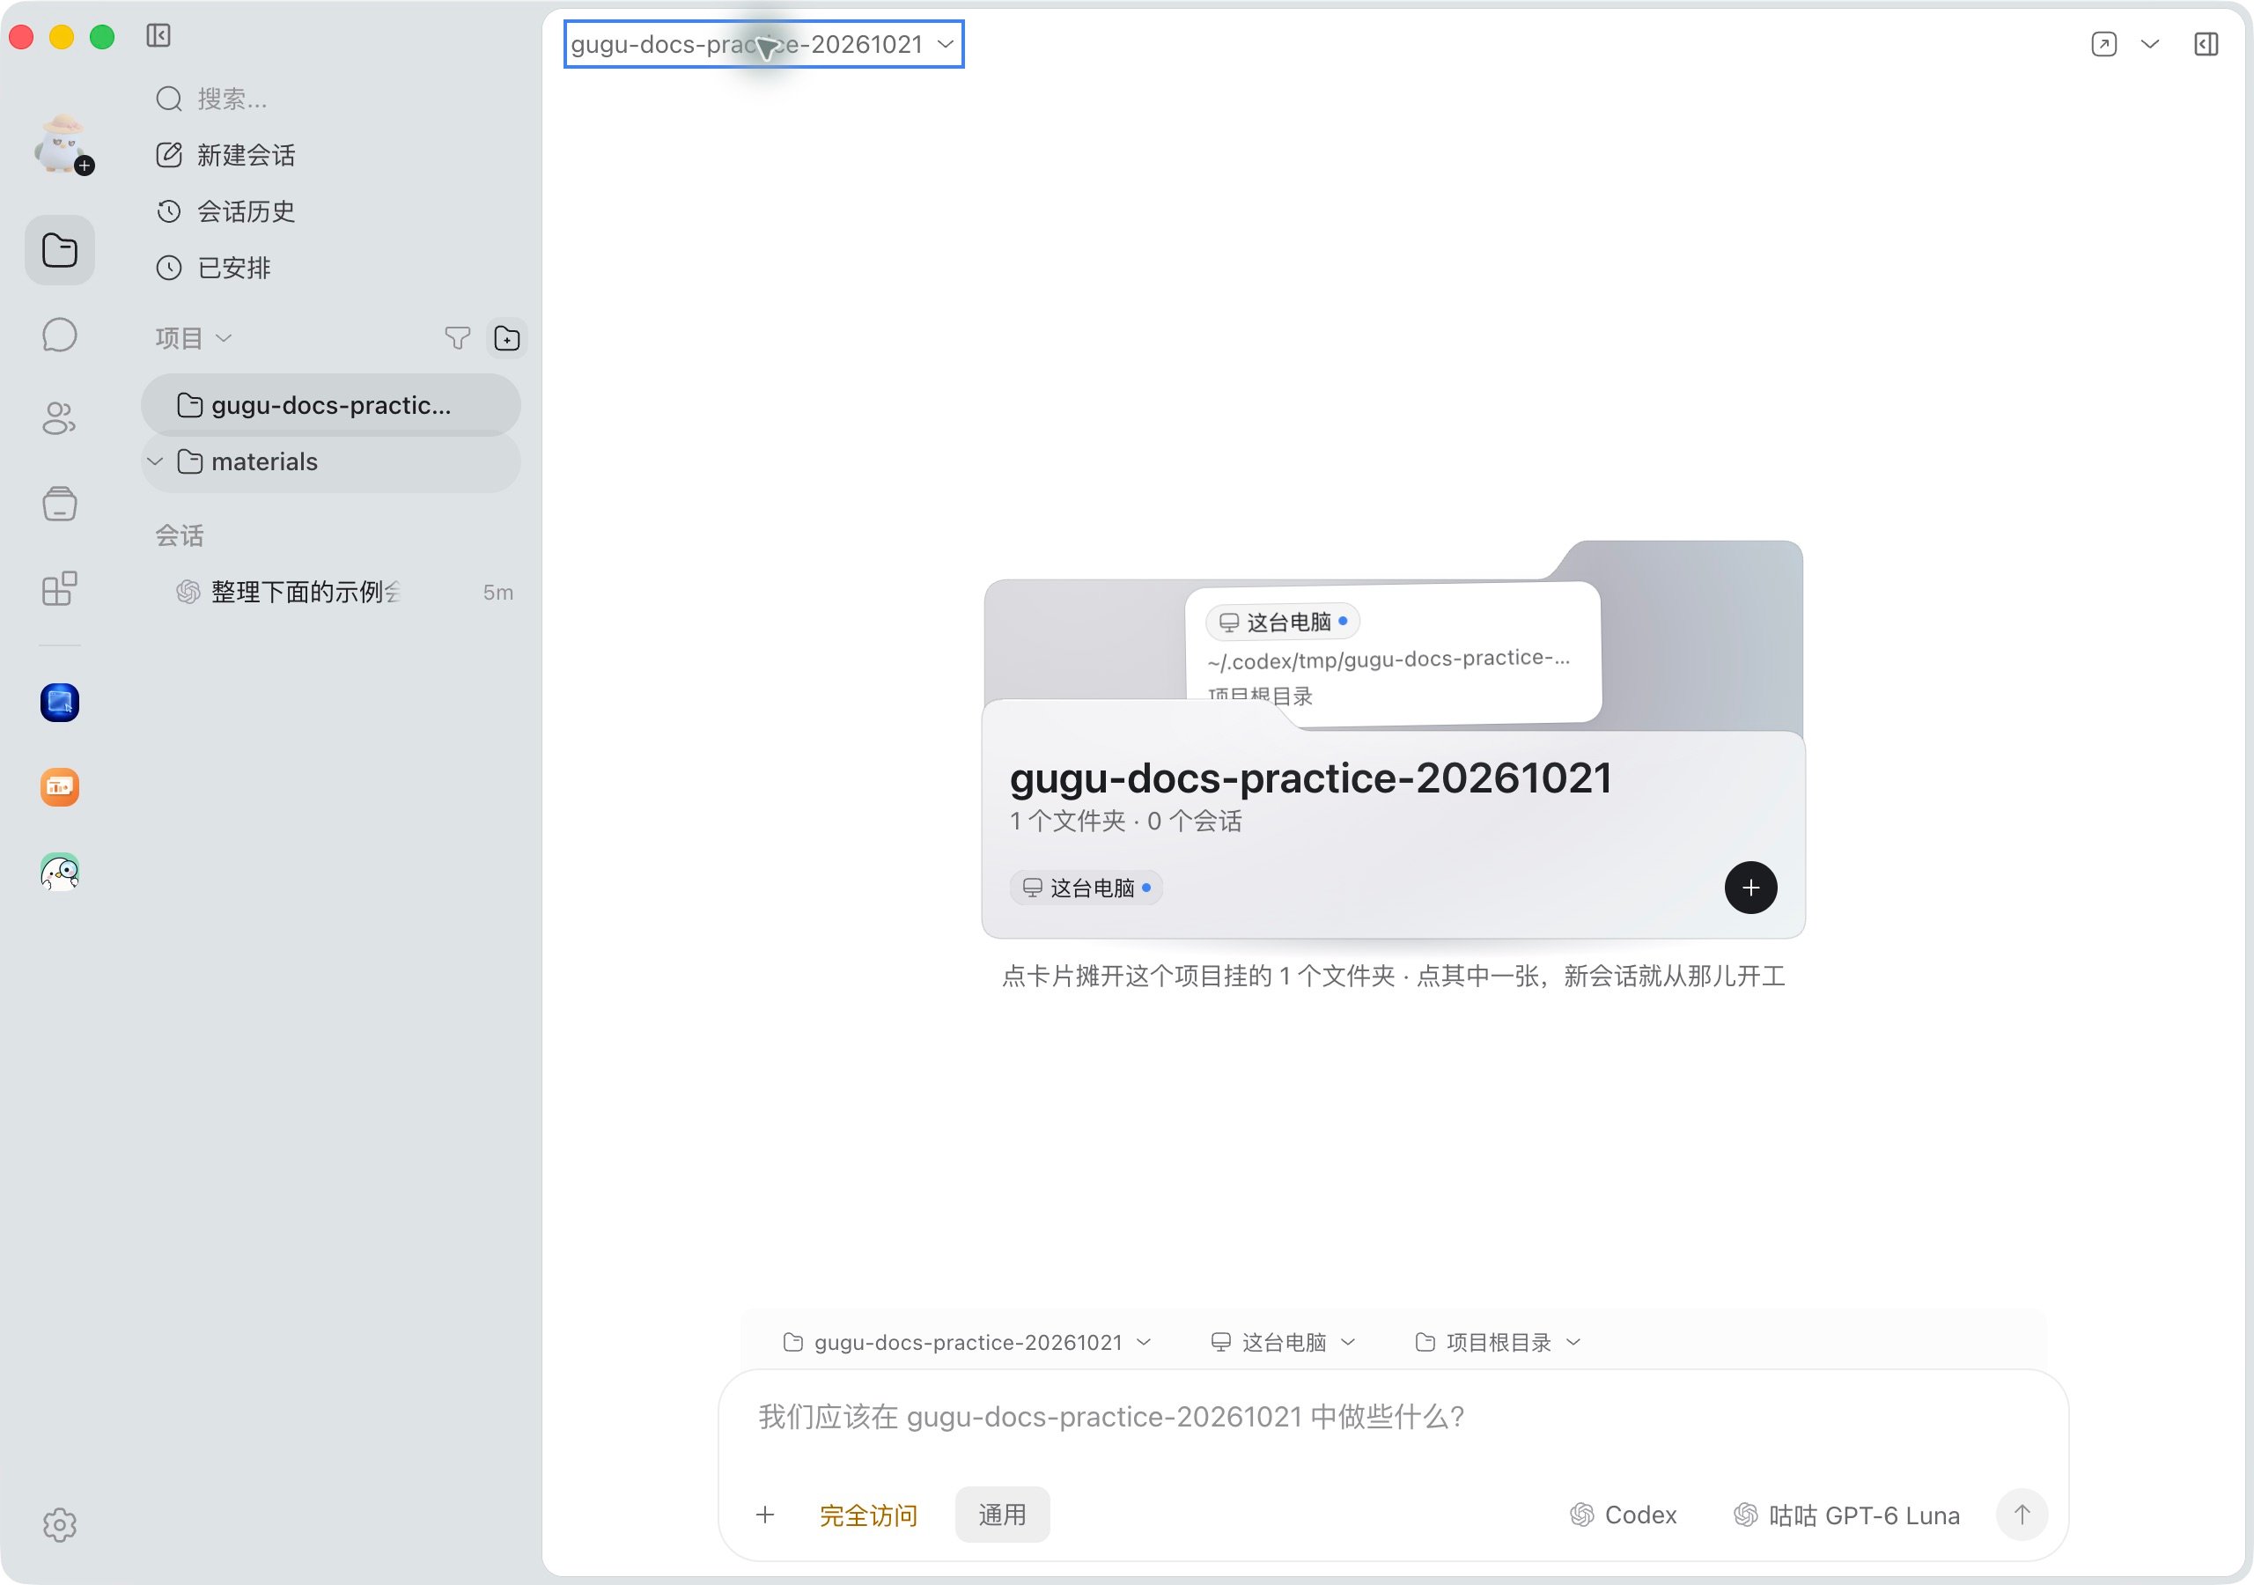This screenshot has width=2254, height=1585.
Task: Click 完全访问 permission setting
Action: (869, 1515)
